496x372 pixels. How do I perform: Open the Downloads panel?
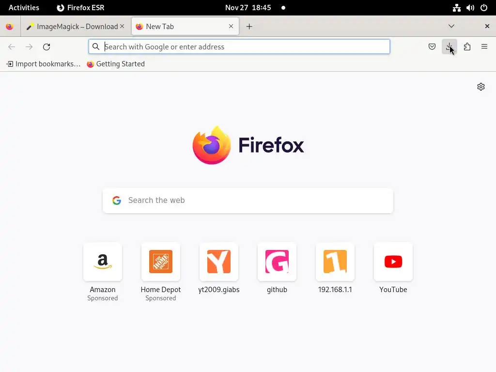click(x=449, y=47)
